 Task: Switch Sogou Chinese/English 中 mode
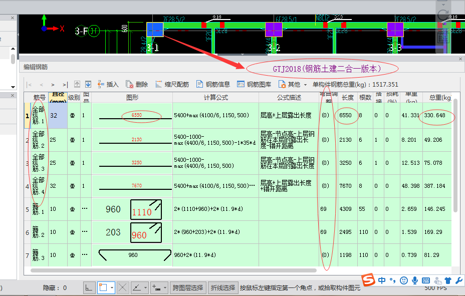(382, 280)
